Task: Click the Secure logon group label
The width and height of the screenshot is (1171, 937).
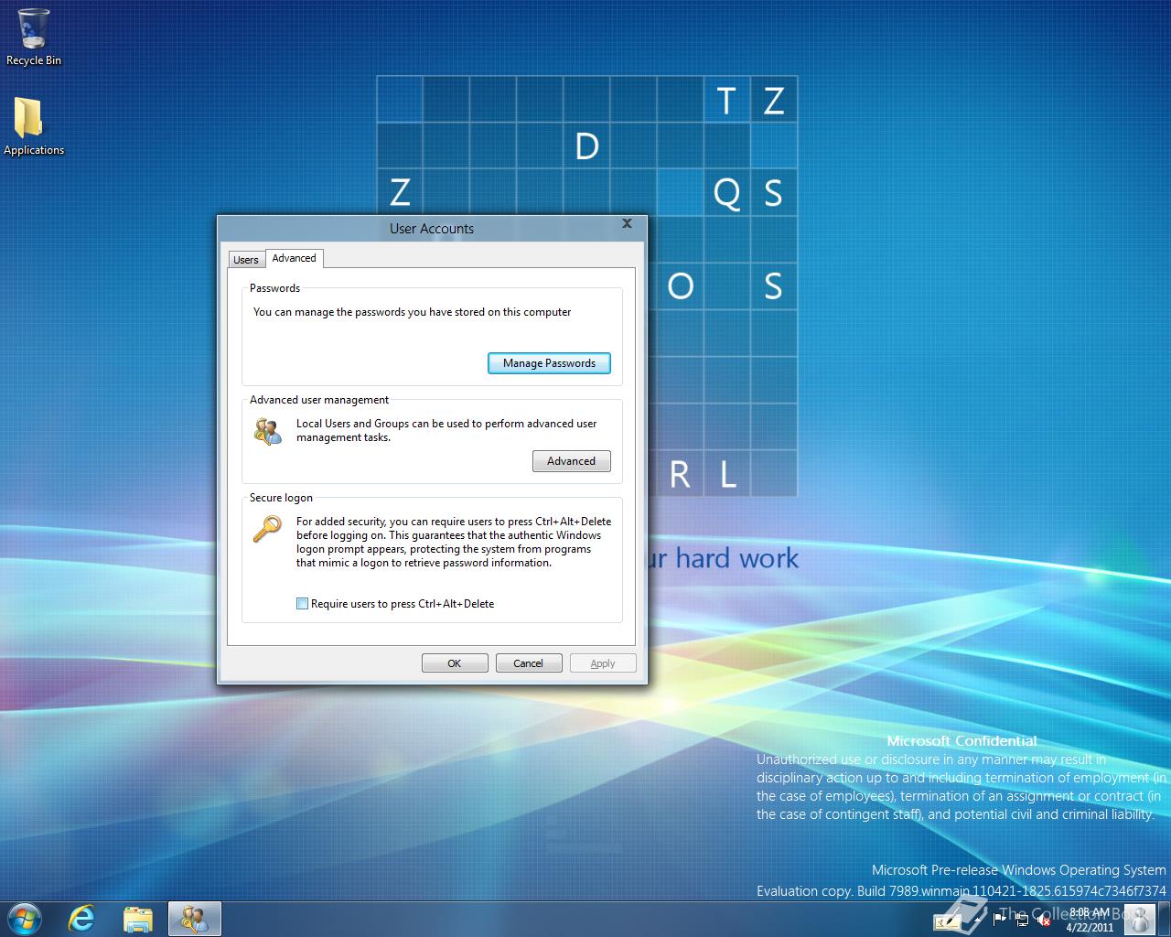Action: coord(281,498)
